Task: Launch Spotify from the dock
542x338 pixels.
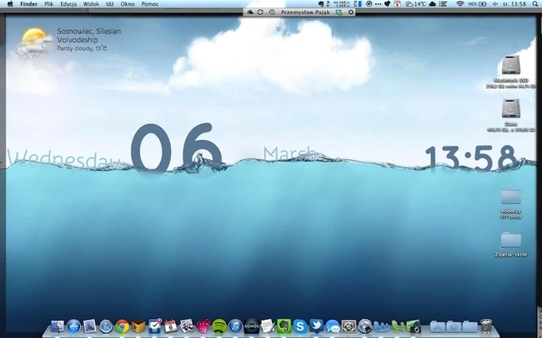Action: [218, 326]
